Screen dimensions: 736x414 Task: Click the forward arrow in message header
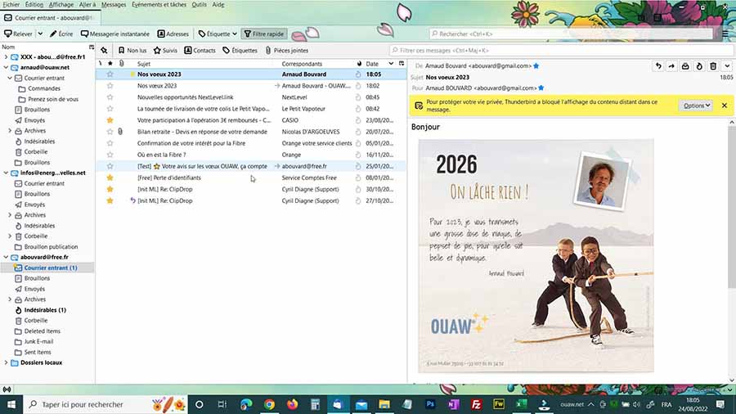pyautogui.click(x=671, y=65)
